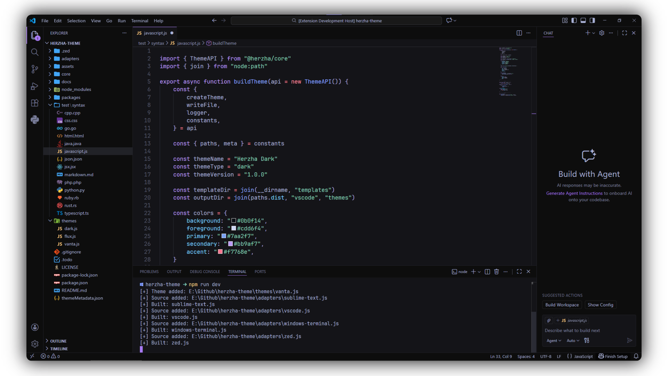Switch to the Problems tab
Image resolution: width=668 pixels, height=376 pixels.
(x=149, y=272)
